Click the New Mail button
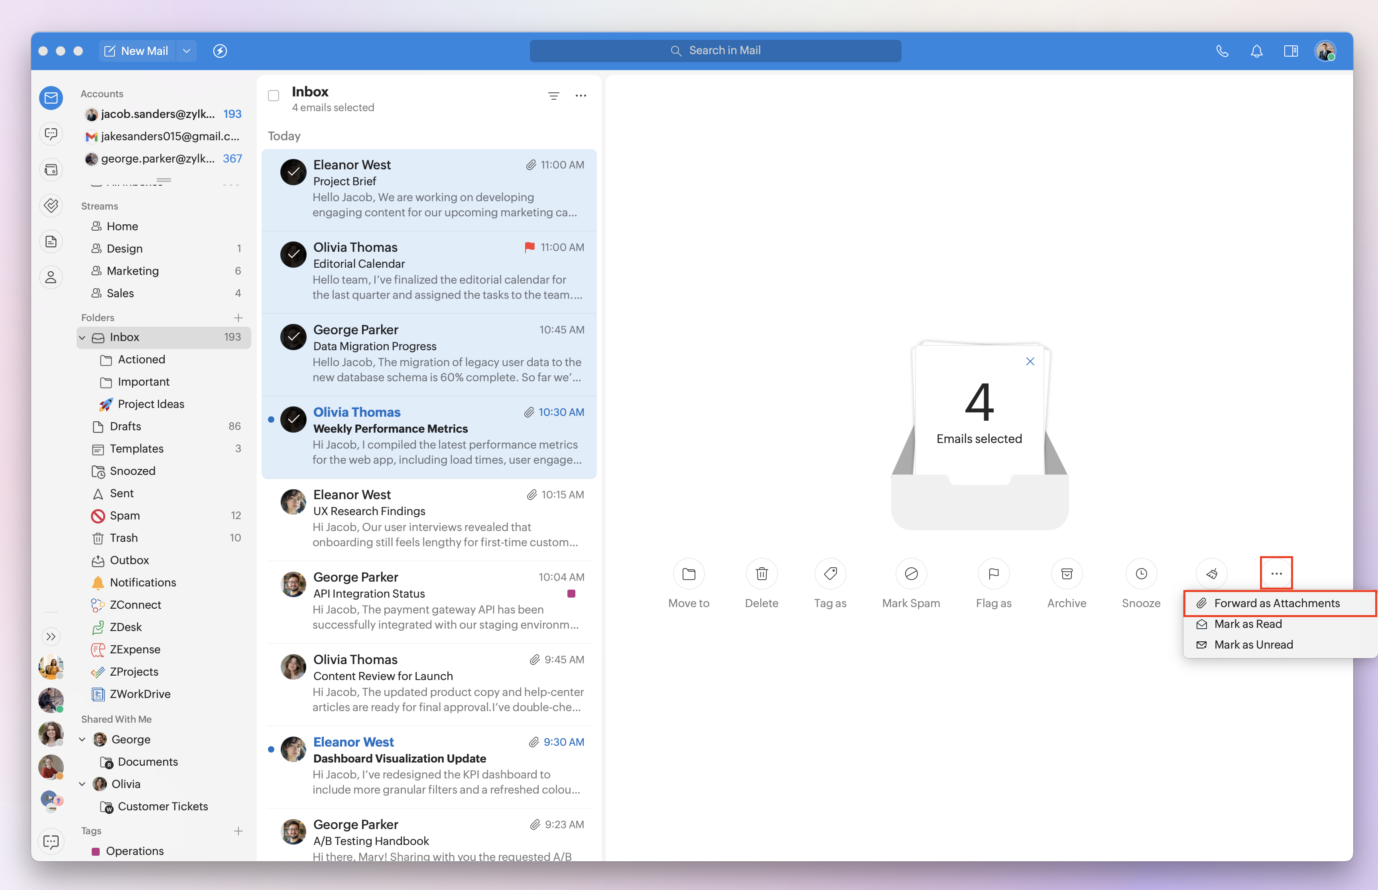This screenshot has height=890, width=1378. click(x=136, y=51)
